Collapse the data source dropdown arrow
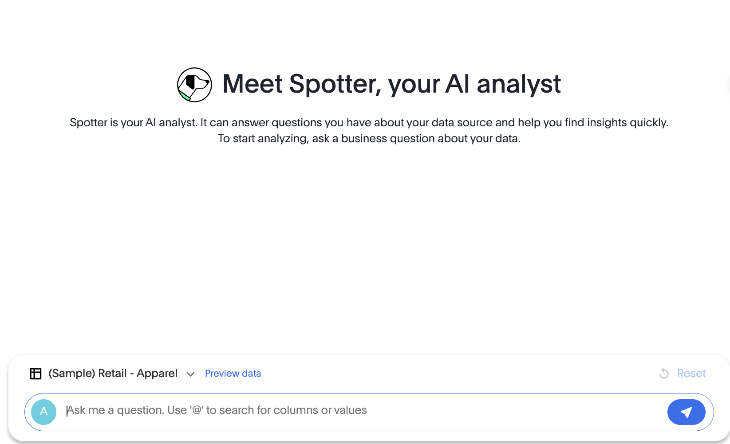 pos(191,374)
